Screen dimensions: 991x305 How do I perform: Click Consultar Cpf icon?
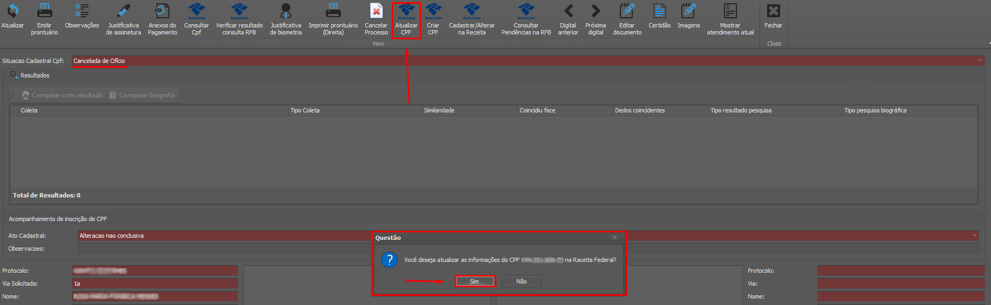click(196, 11)
